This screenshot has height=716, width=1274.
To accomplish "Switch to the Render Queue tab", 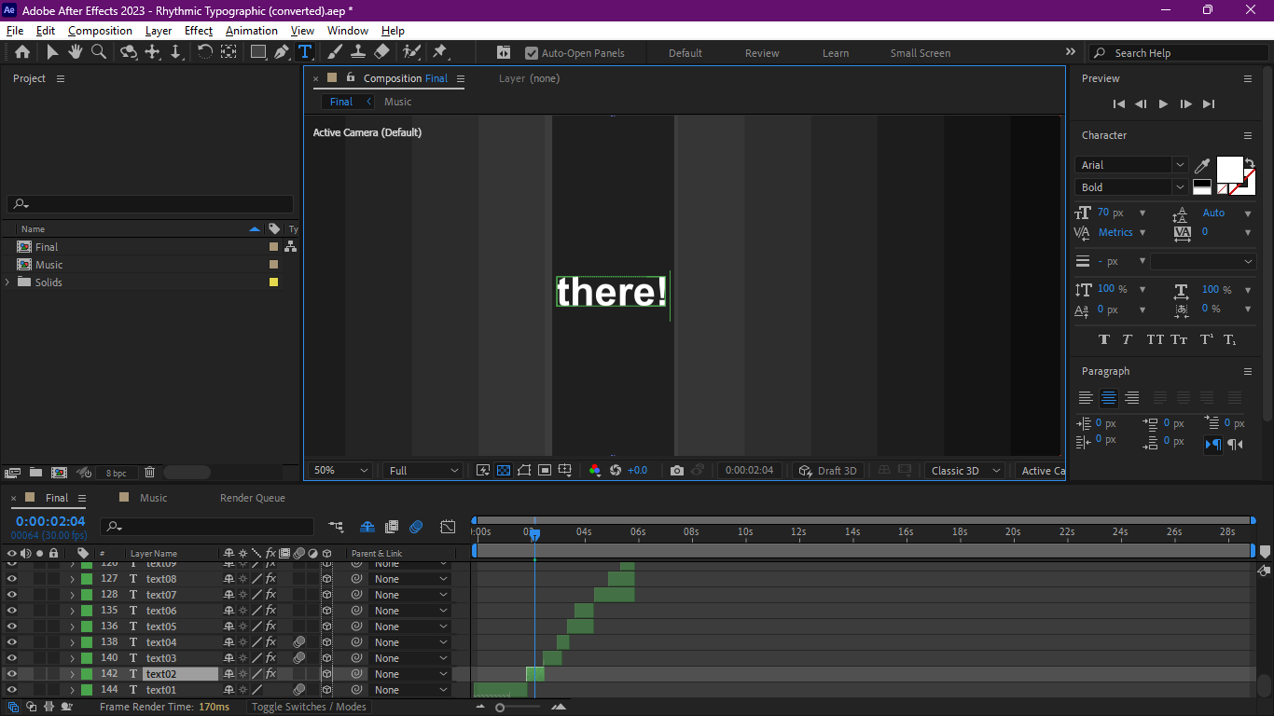I will [253, 498].
